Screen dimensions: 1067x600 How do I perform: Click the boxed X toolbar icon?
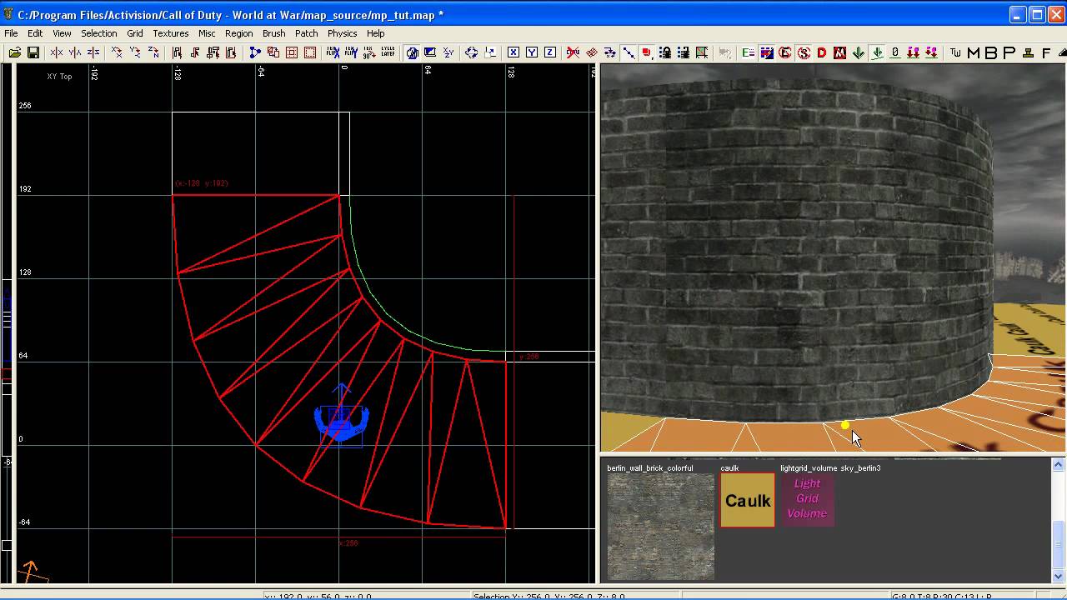513,52
